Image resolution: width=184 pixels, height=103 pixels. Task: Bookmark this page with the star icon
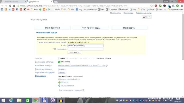point(152,6)
